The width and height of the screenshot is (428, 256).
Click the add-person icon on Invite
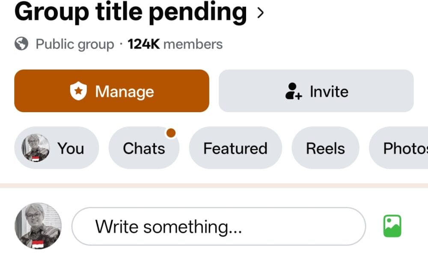[294, 91]
